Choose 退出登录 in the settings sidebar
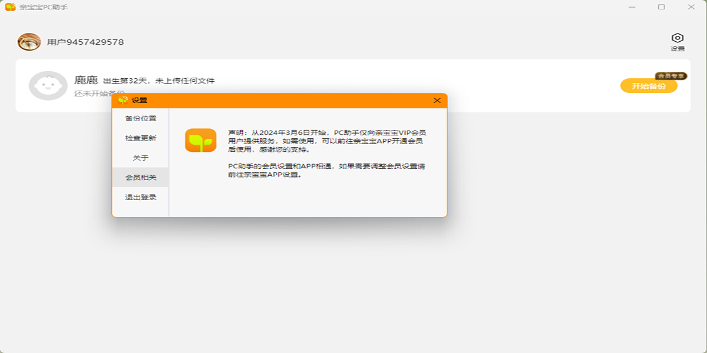The width and height of the screenshot is (707, 353). [141, 197]
